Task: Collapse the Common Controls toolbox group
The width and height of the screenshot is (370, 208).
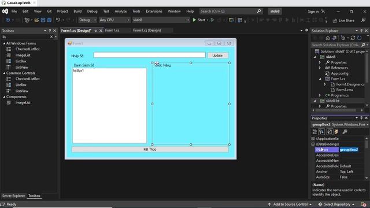Action: click(x=4, y=73)
